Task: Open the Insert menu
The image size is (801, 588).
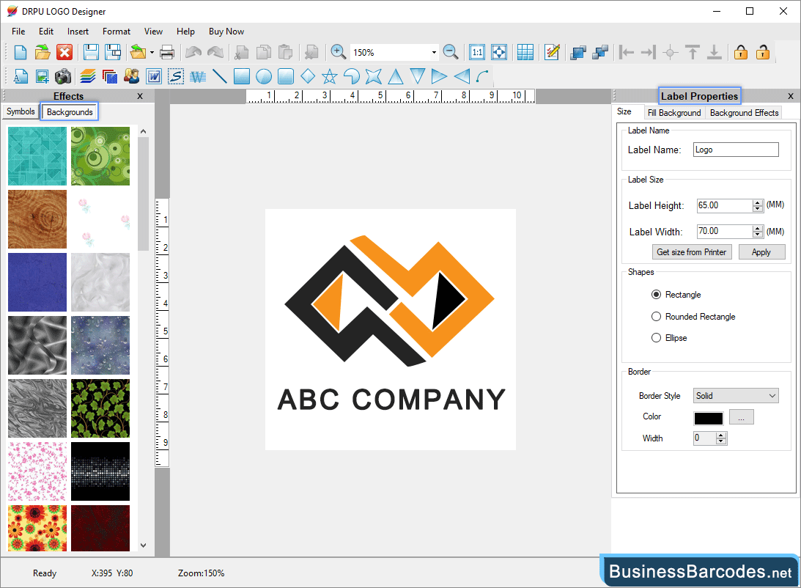Action: (x=78, y=32)
